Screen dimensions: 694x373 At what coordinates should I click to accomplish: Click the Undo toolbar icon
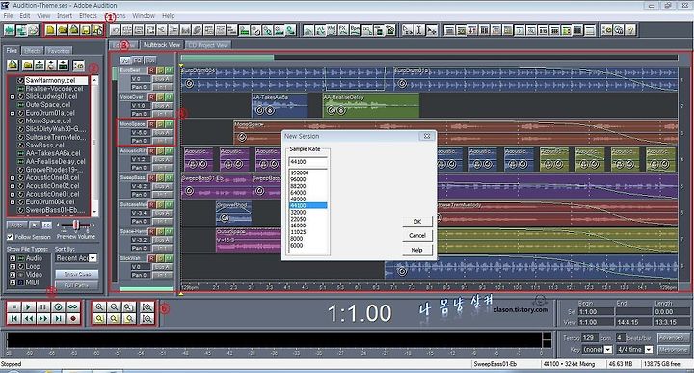point(116,30)
